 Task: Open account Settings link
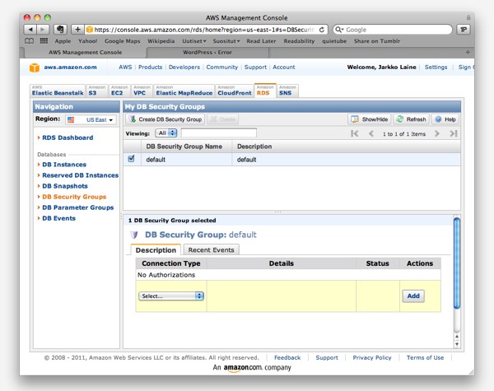(436, 67)
